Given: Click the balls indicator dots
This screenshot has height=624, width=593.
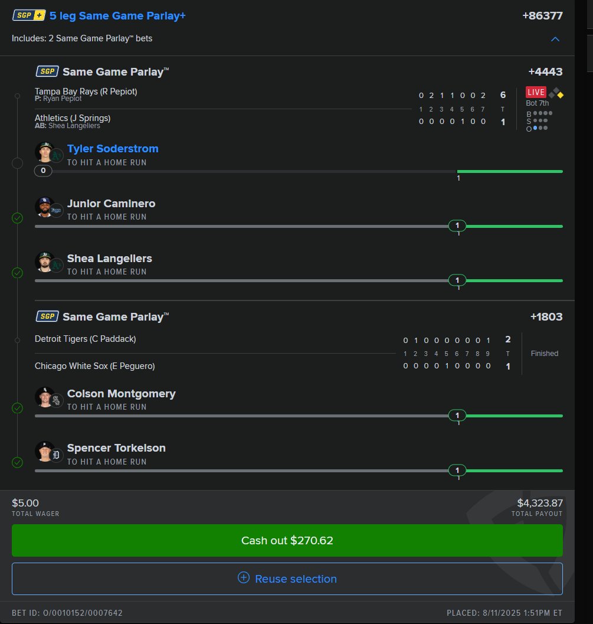Looking at the screenshot, I should click(542, 113).
